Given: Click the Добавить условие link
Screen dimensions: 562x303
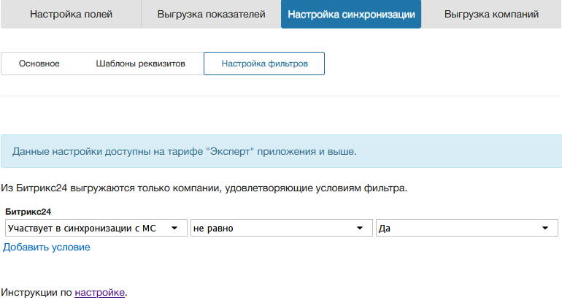Looking at the screenshot, I should click(x=47, y=247).
